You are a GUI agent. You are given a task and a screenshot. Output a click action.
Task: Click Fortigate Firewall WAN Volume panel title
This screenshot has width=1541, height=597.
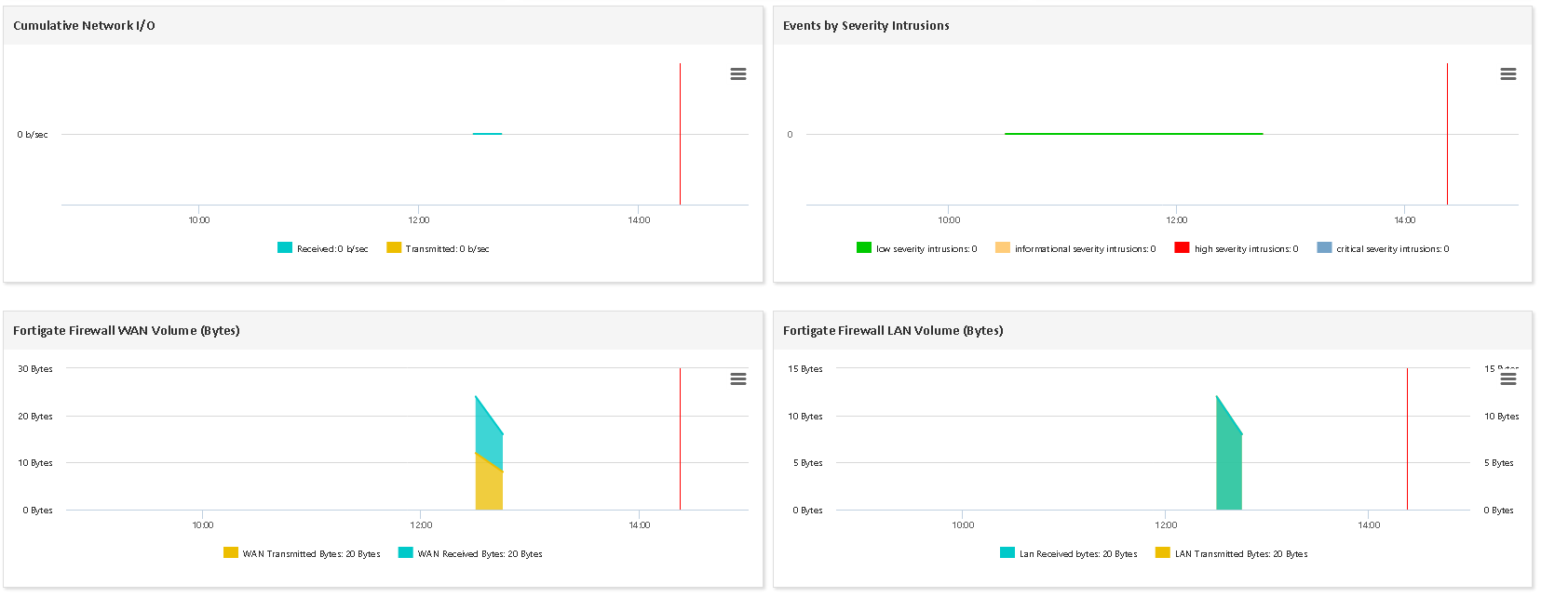[126, 331]
